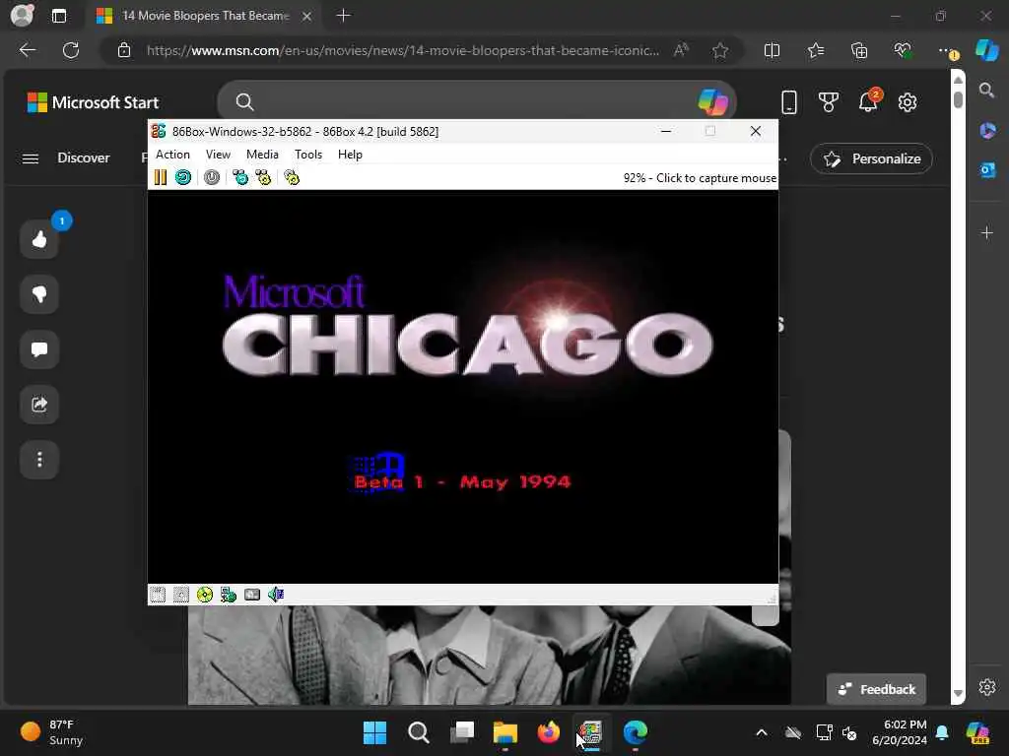Open Edge collections icon
This screenshot has width=1009, height=756.
pyautogui.click(x=859, y=50)
